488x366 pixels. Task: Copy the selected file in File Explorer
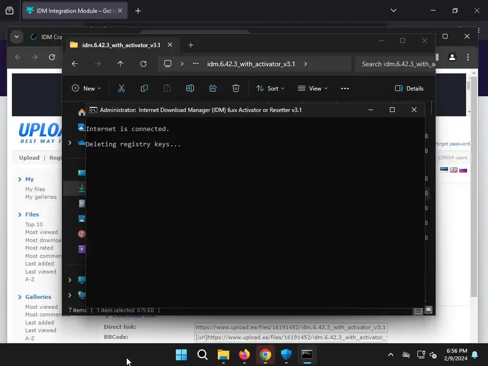(x=144, y=88)
